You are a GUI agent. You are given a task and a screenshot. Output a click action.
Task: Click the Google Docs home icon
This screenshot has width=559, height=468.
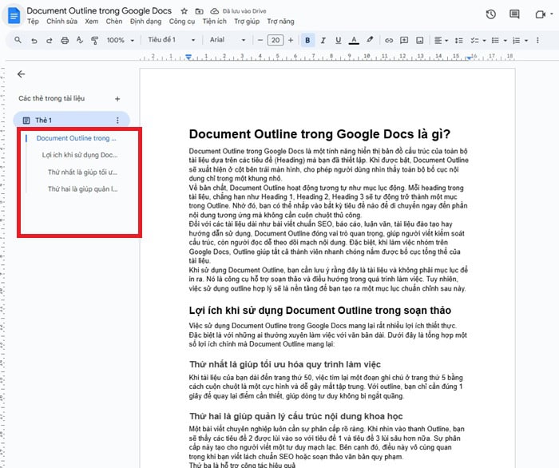(14, 16)
